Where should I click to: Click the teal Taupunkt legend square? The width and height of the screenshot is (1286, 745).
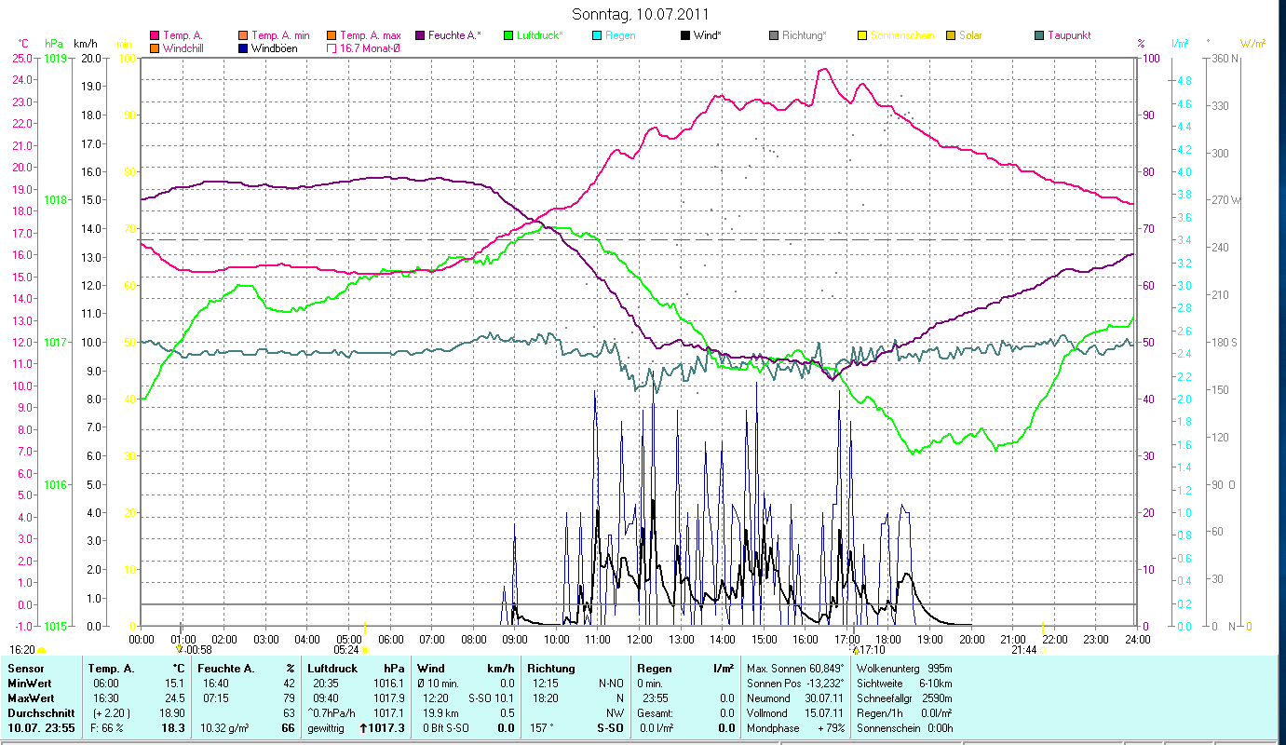(x=1038, y=35)
